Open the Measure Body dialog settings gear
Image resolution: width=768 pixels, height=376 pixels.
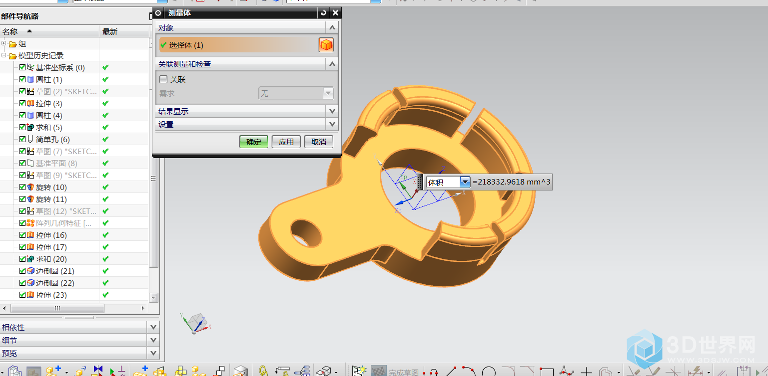pyautogui.click(x=158, y=13)
